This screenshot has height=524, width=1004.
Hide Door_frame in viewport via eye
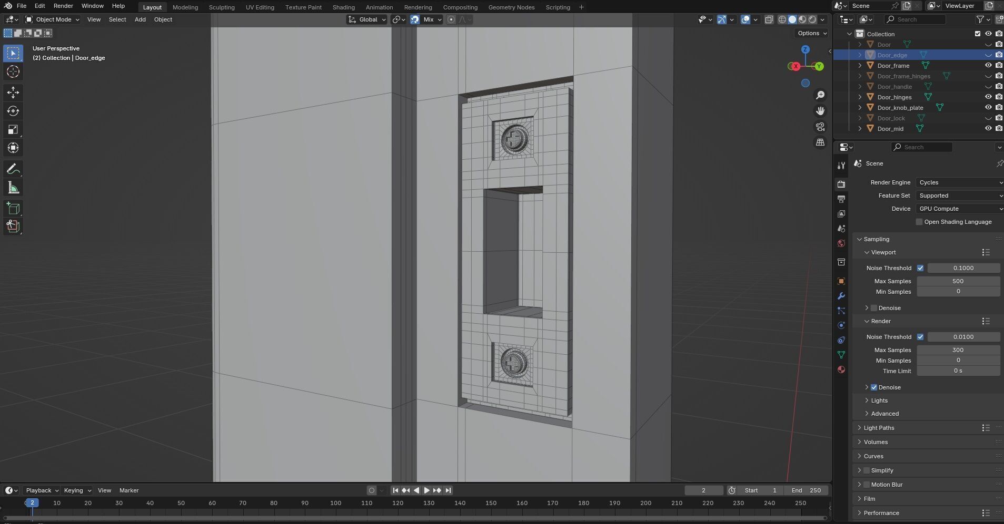coord(988,66)
